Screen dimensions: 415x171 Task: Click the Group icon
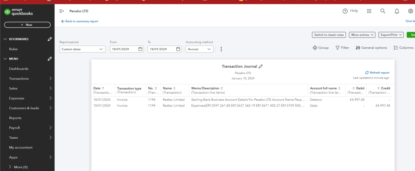click(x=314, y=48)
